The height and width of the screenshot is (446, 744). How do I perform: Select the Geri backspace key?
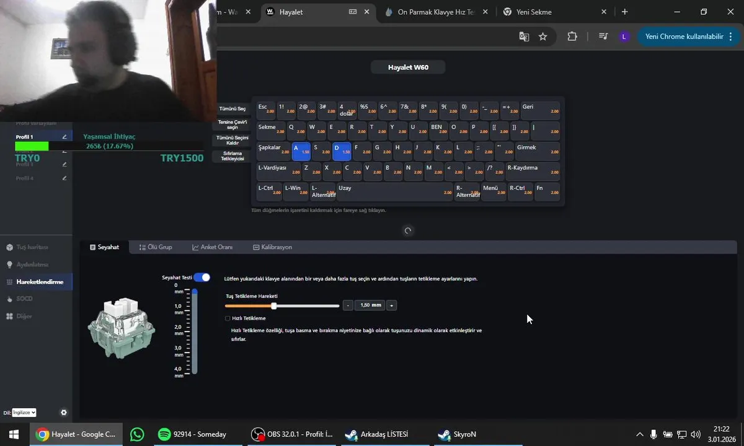tap(540, 110)
